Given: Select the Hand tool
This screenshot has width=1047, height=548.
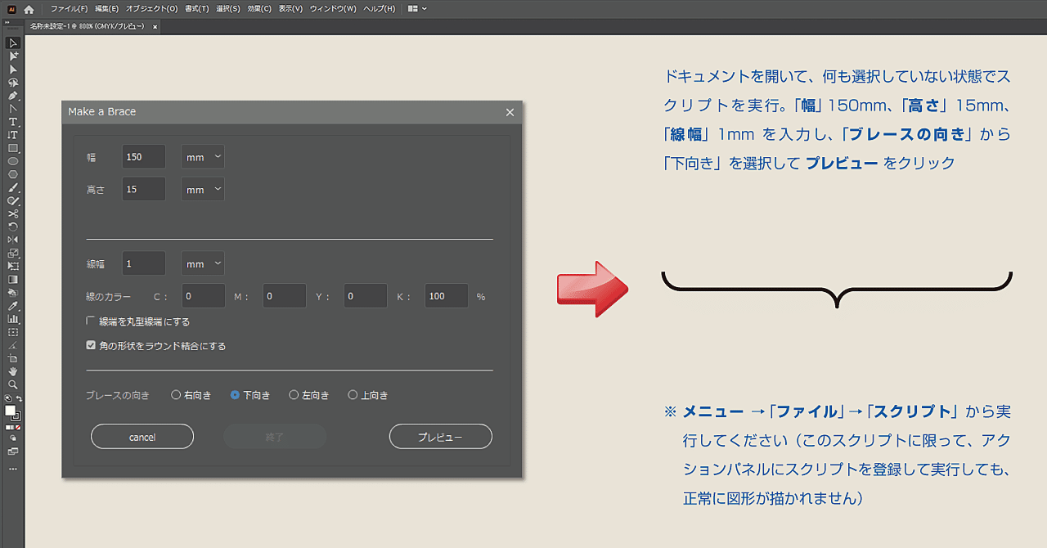Looking at the screenshot, I should pos(12,371).
